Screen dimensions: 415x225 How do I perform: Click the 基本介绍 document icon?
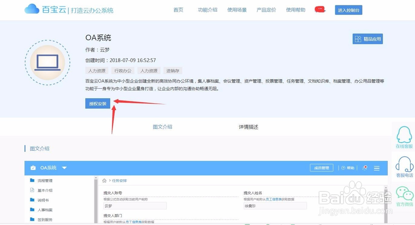[32, 190]
